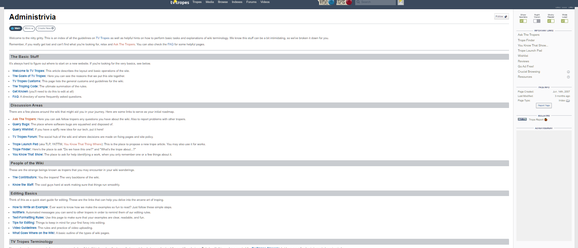
Task: Open the Create New dropdown
Action: pyautogui.click(x=45, y=28)
